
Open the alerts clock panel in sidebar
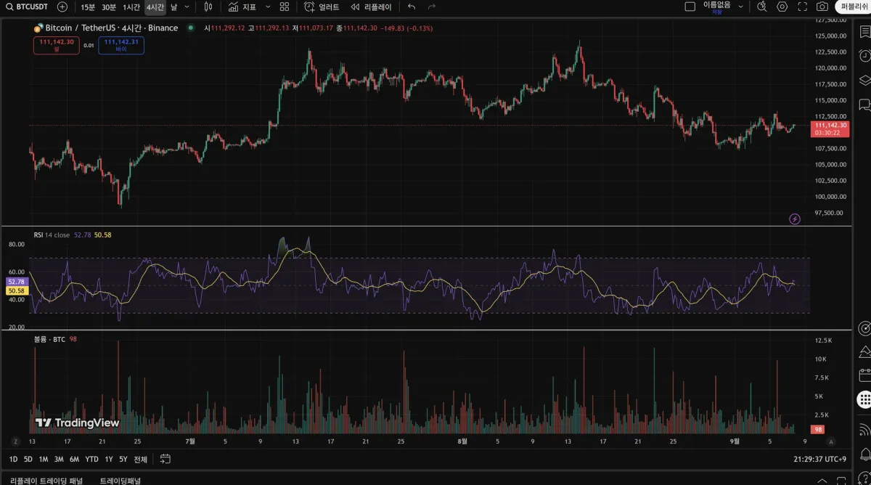(x=864, y=56)
